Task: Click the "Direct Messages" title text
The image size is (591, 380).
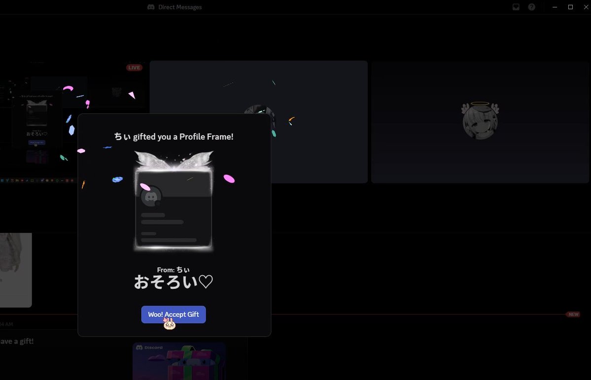Action: click(180, 7)
